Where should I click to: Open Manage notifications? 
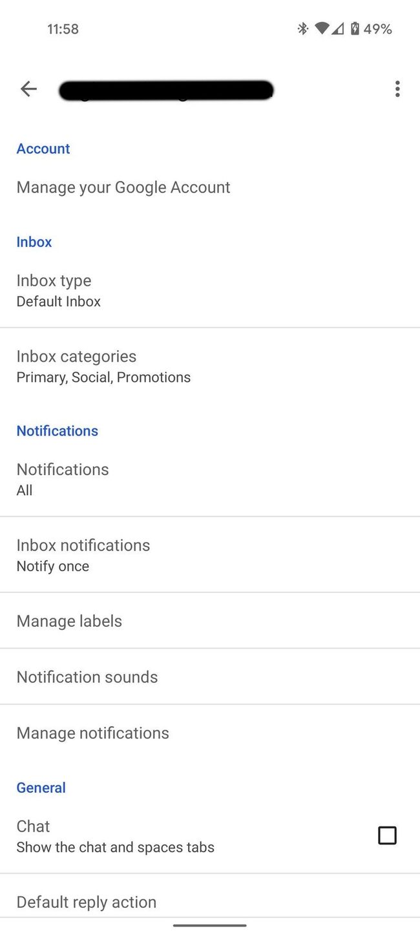point(210,733)
